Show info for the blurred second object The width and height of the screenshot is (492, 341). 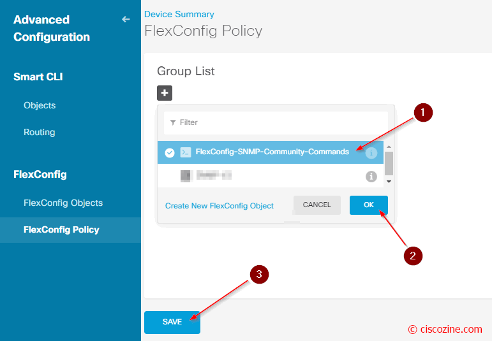click(x=371, y=177)
